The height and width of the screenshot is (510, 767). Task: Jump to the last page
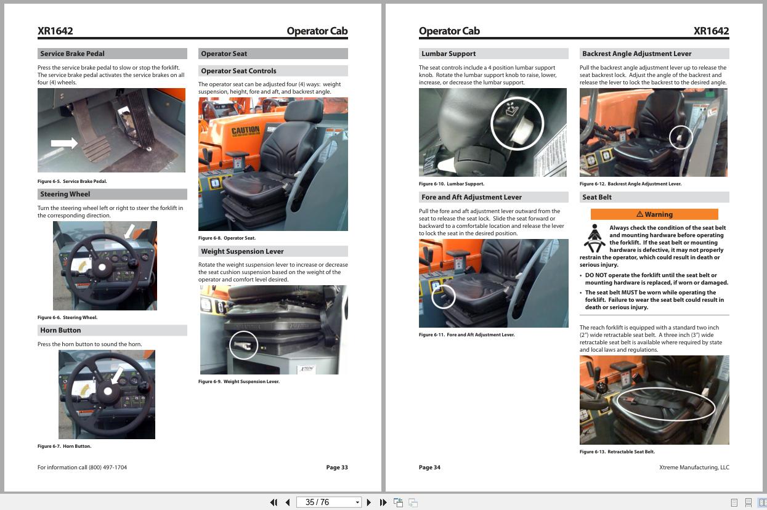tap(383, 503)
